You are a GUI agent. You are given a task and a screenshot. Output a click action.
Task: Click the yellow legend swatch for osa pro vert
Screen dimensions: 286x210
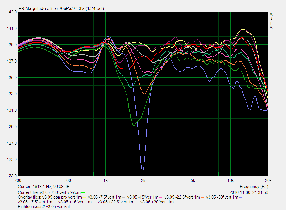(x=84, y=197)
